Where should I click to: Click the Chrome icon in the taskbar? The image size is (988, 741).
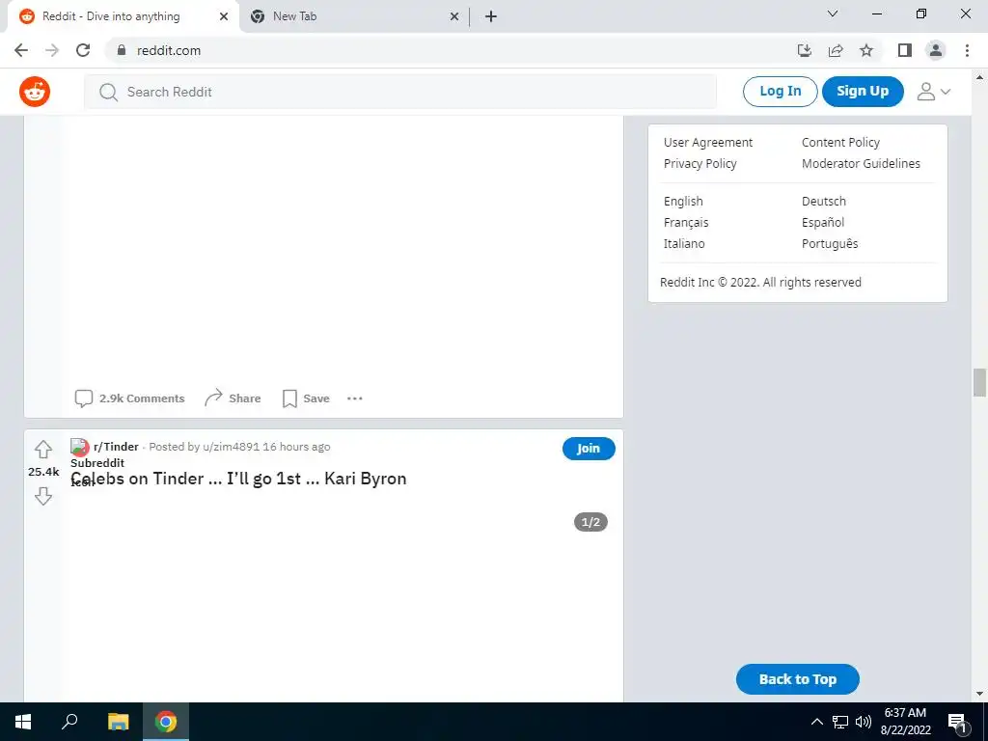point(166,722)
